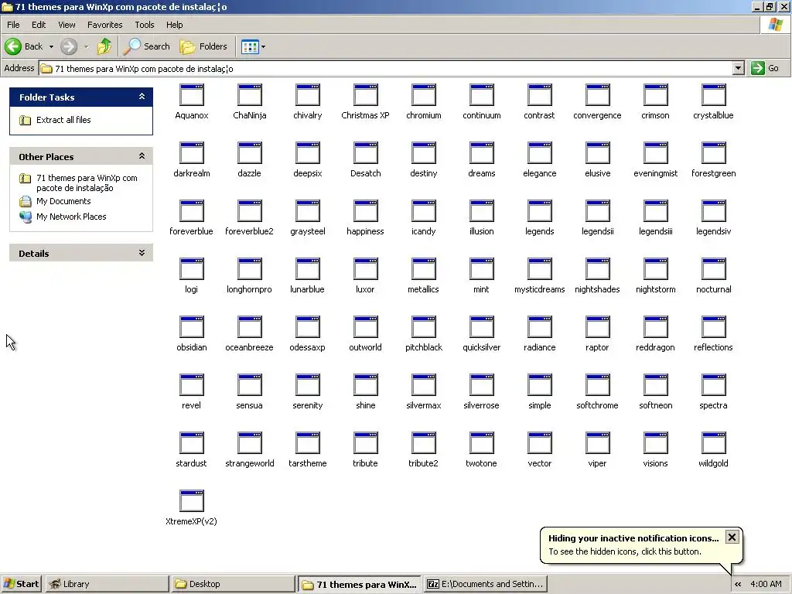Select the reddragon theme file

(x=655, y=334)
